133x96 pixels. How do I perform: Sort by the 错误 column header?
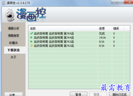[x=118, y=28]
